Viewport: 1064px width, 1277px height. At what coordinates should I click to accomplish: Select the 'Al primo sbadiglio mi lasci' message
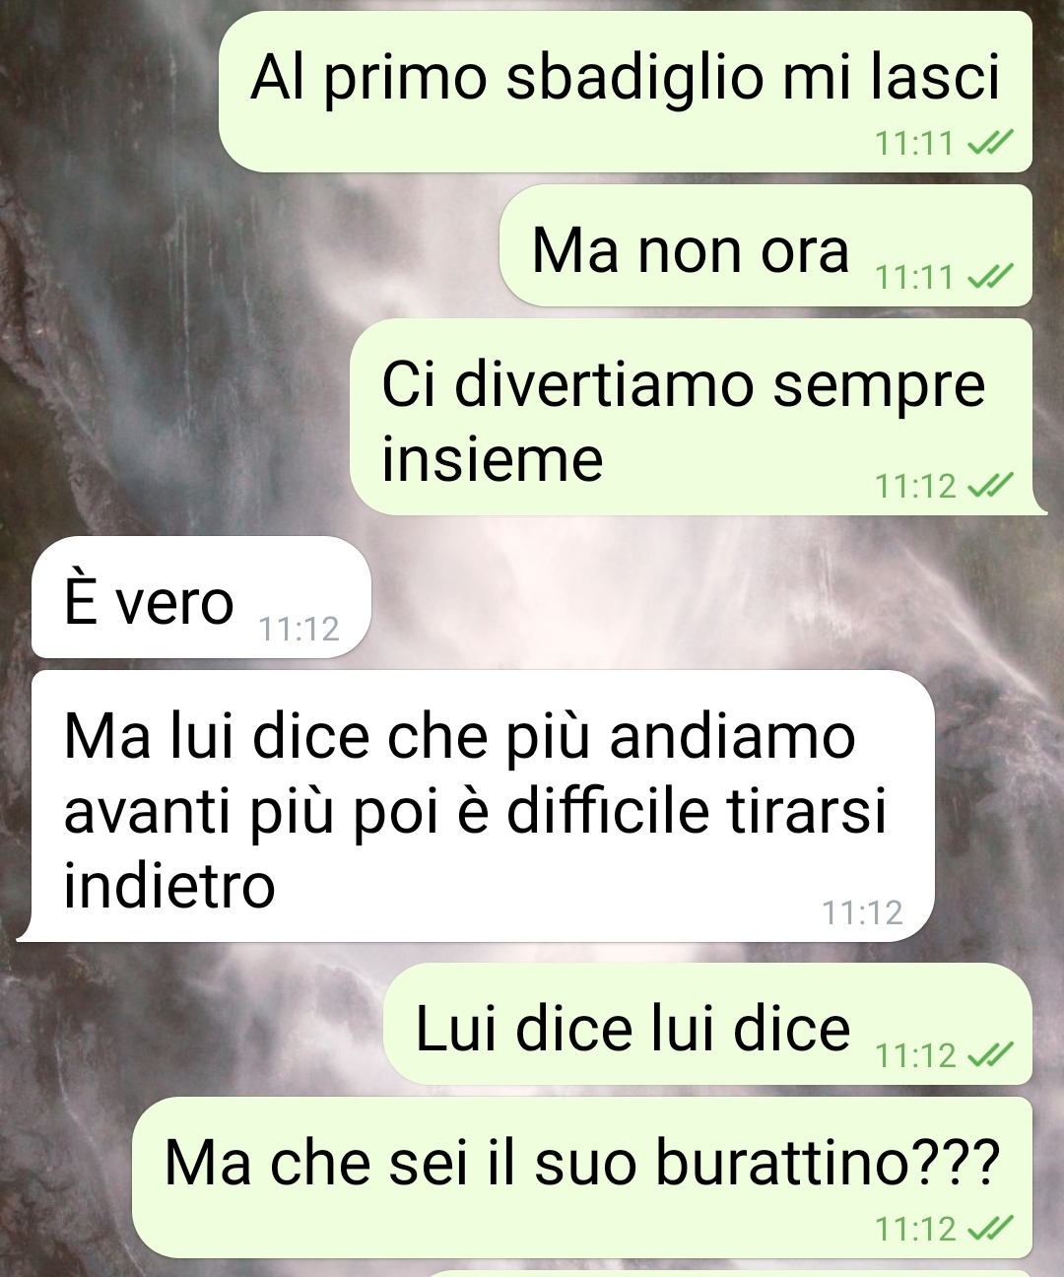[626, 92]
